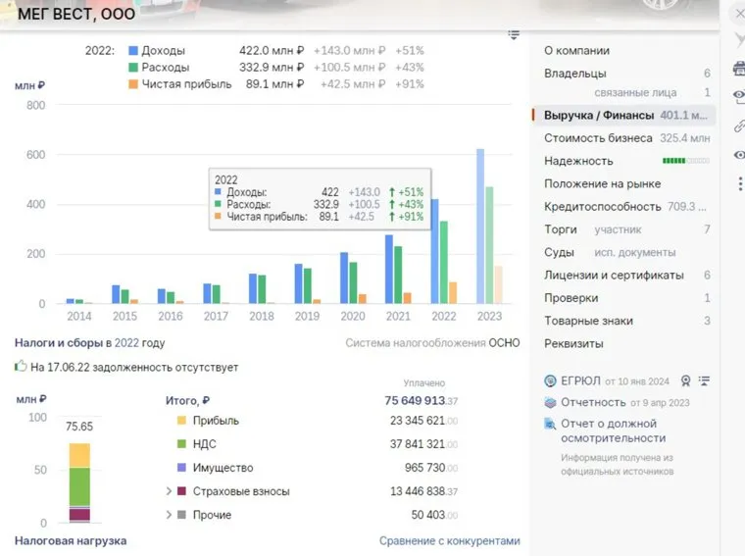Open the Владельцы section
This screenshot has width=745, height=556.
coord(575,74)
